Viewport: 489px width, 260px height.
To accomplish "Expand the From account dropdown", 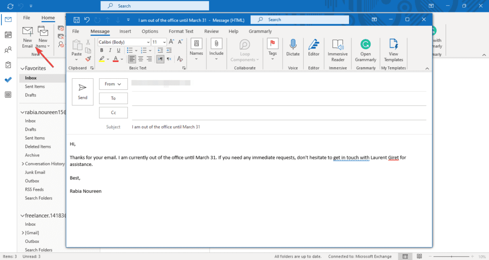I will [x=113, y=84].
